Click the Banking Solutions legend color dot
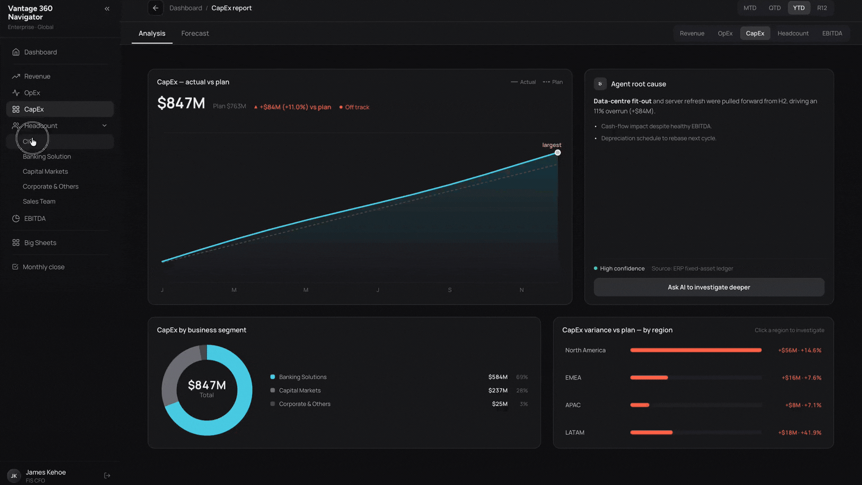 pyautogui.click(x=273, y=377)
